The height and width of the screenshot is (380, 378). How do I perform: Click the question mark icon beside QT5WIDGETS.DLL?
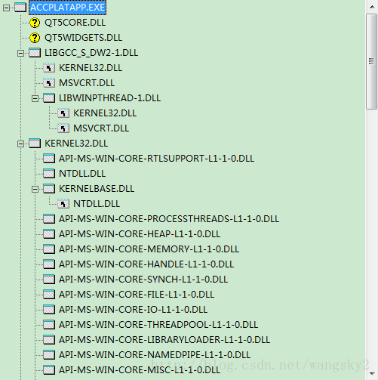[35, 38]
